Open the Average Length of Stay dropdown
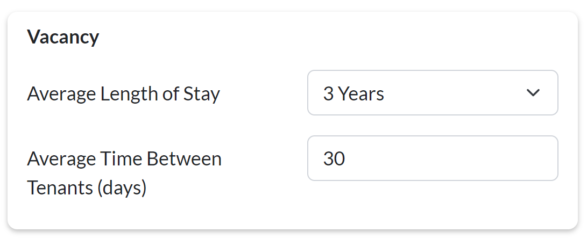Screen dimensions: 587x239 tap(432, 93)
